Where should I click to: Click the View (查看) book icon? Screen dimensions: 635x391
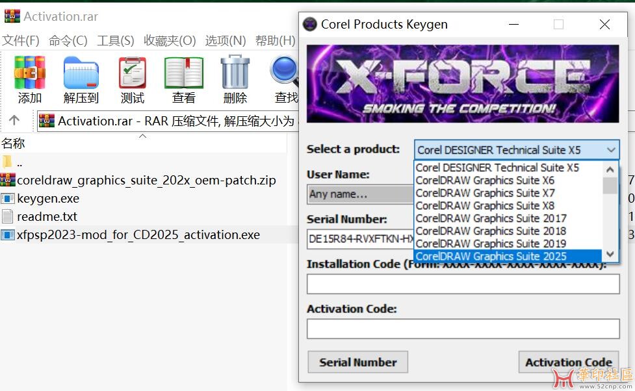coord(184,73)
